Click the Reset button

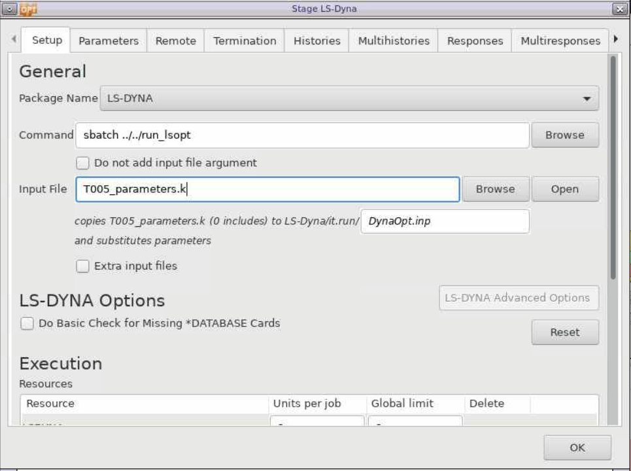565,332
